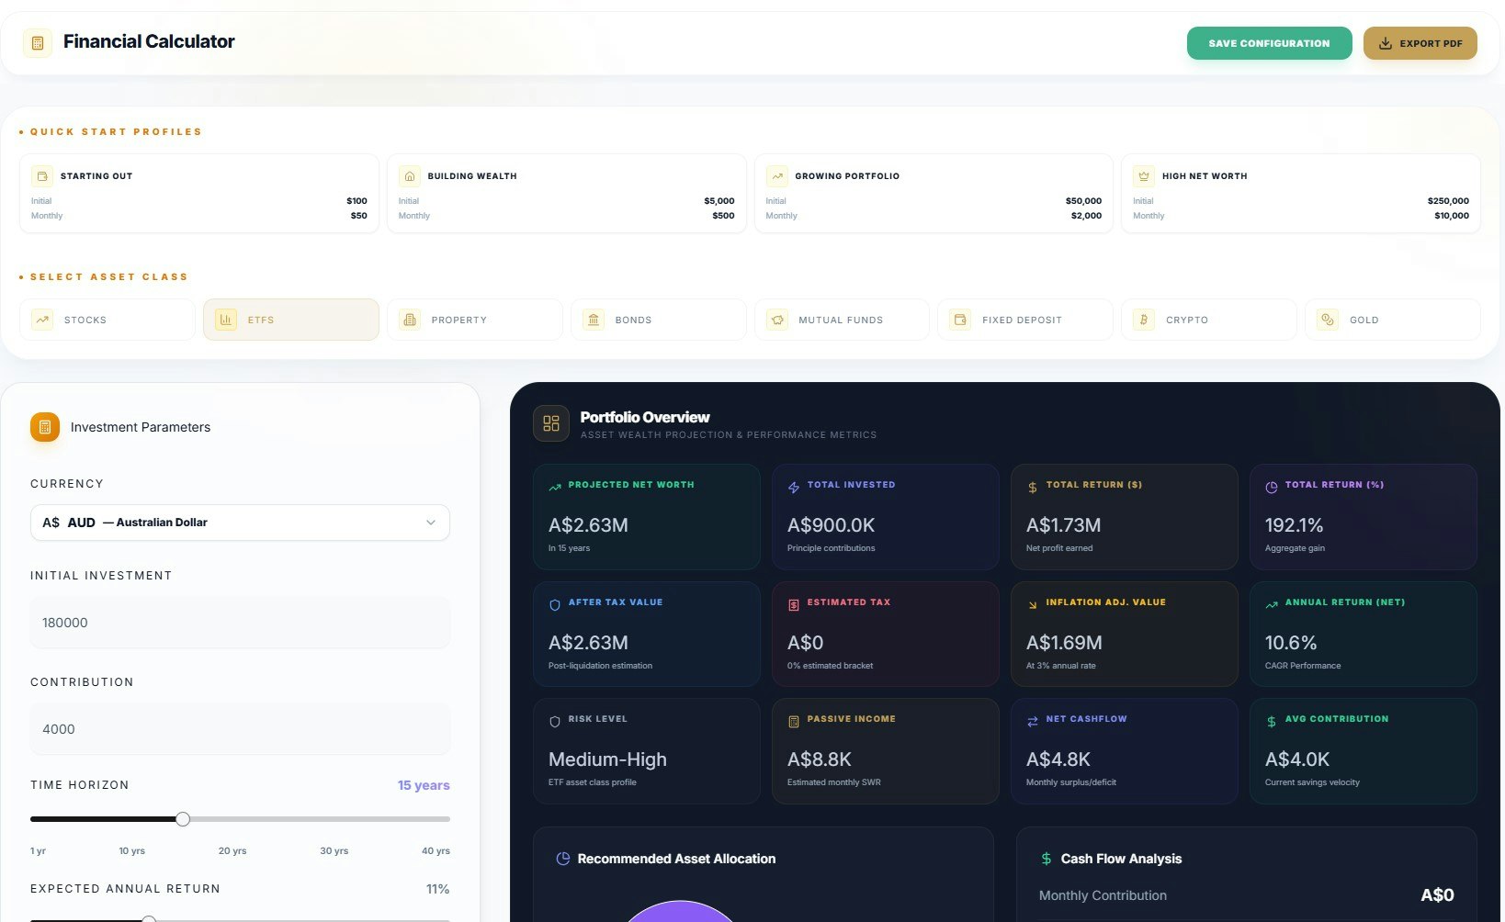The width and height of the screenshot is (1505, 922).
Task: Click the Estimated Tax receipt icon
Action: pyautogui.click(x=794, y=605)
